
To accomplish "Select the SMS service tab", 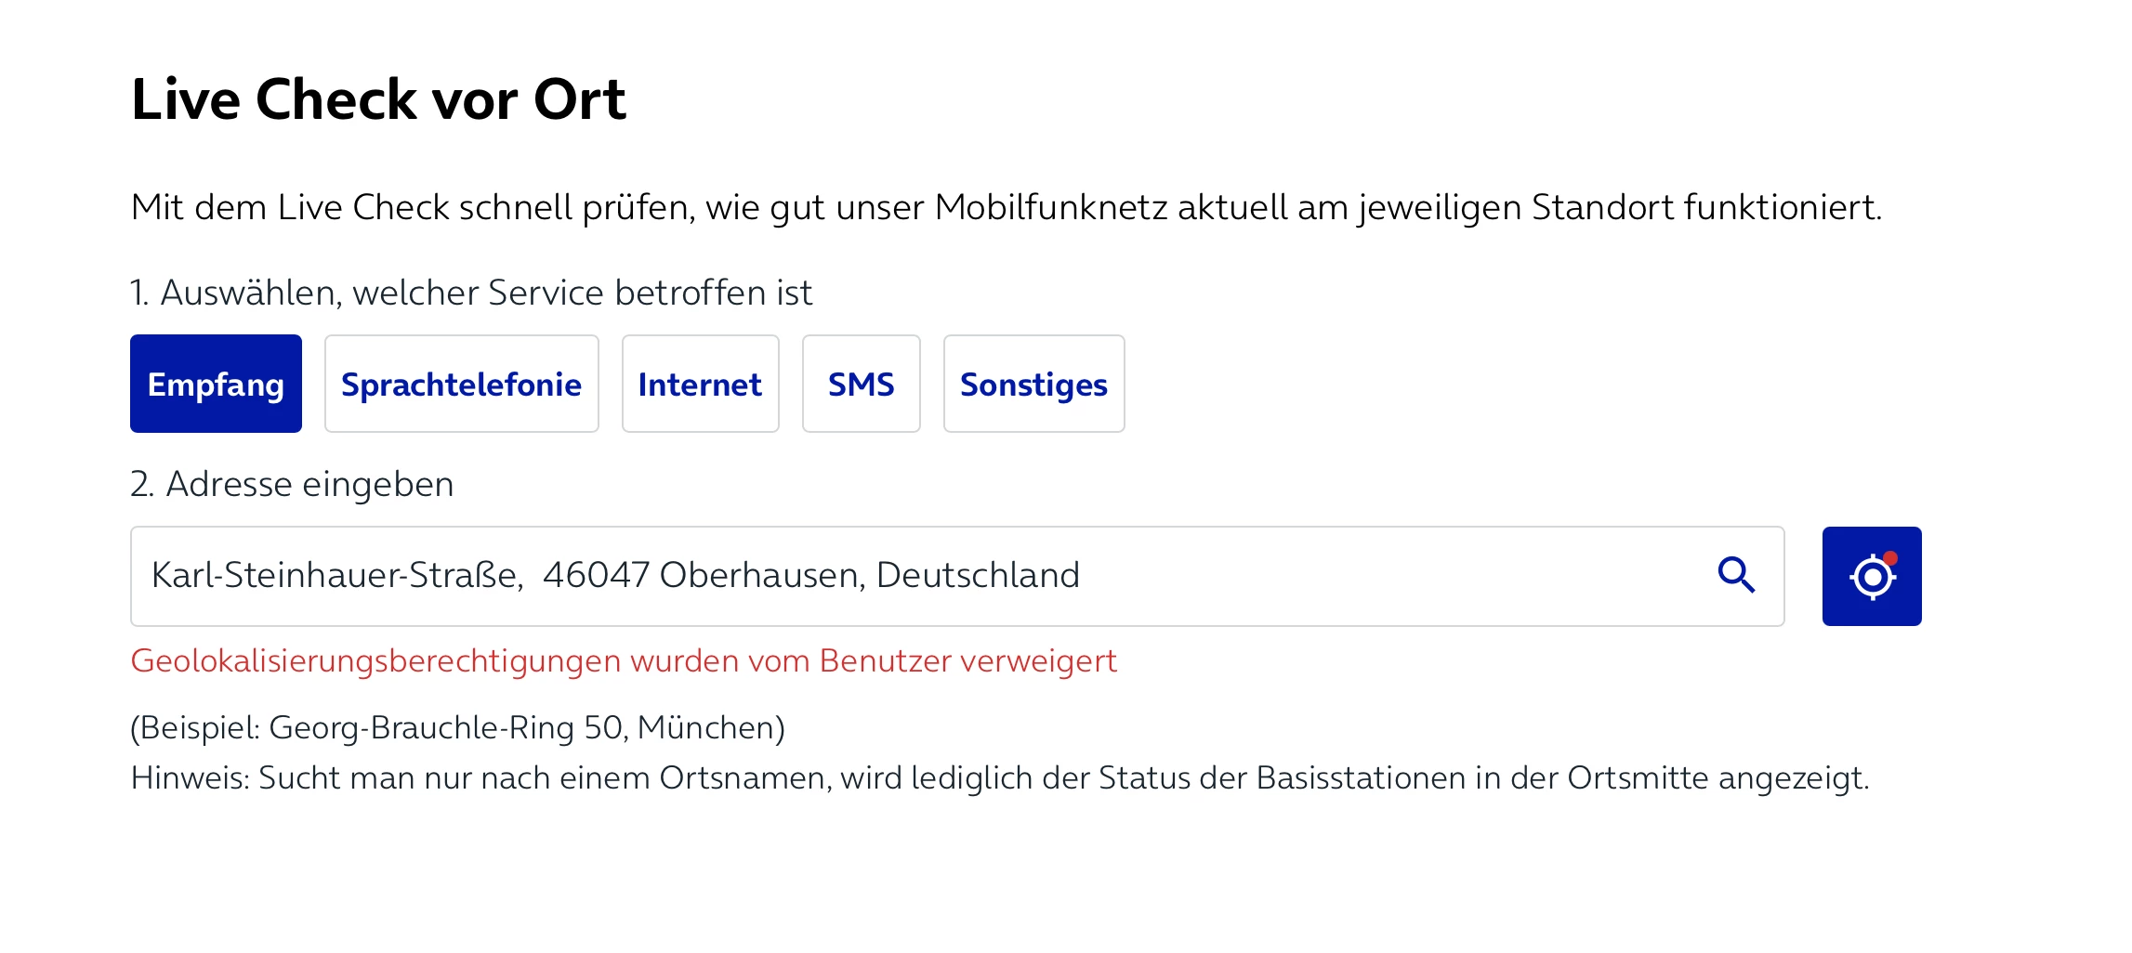I will (x=861, y=384).
